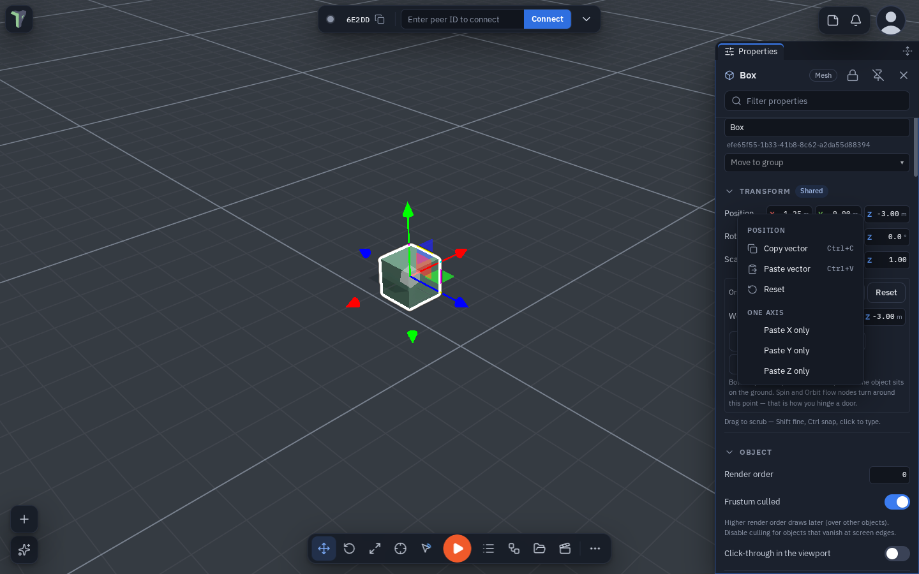Lock the Box object
The height and width of the screenshot is (574, 919).
point(853,75)
